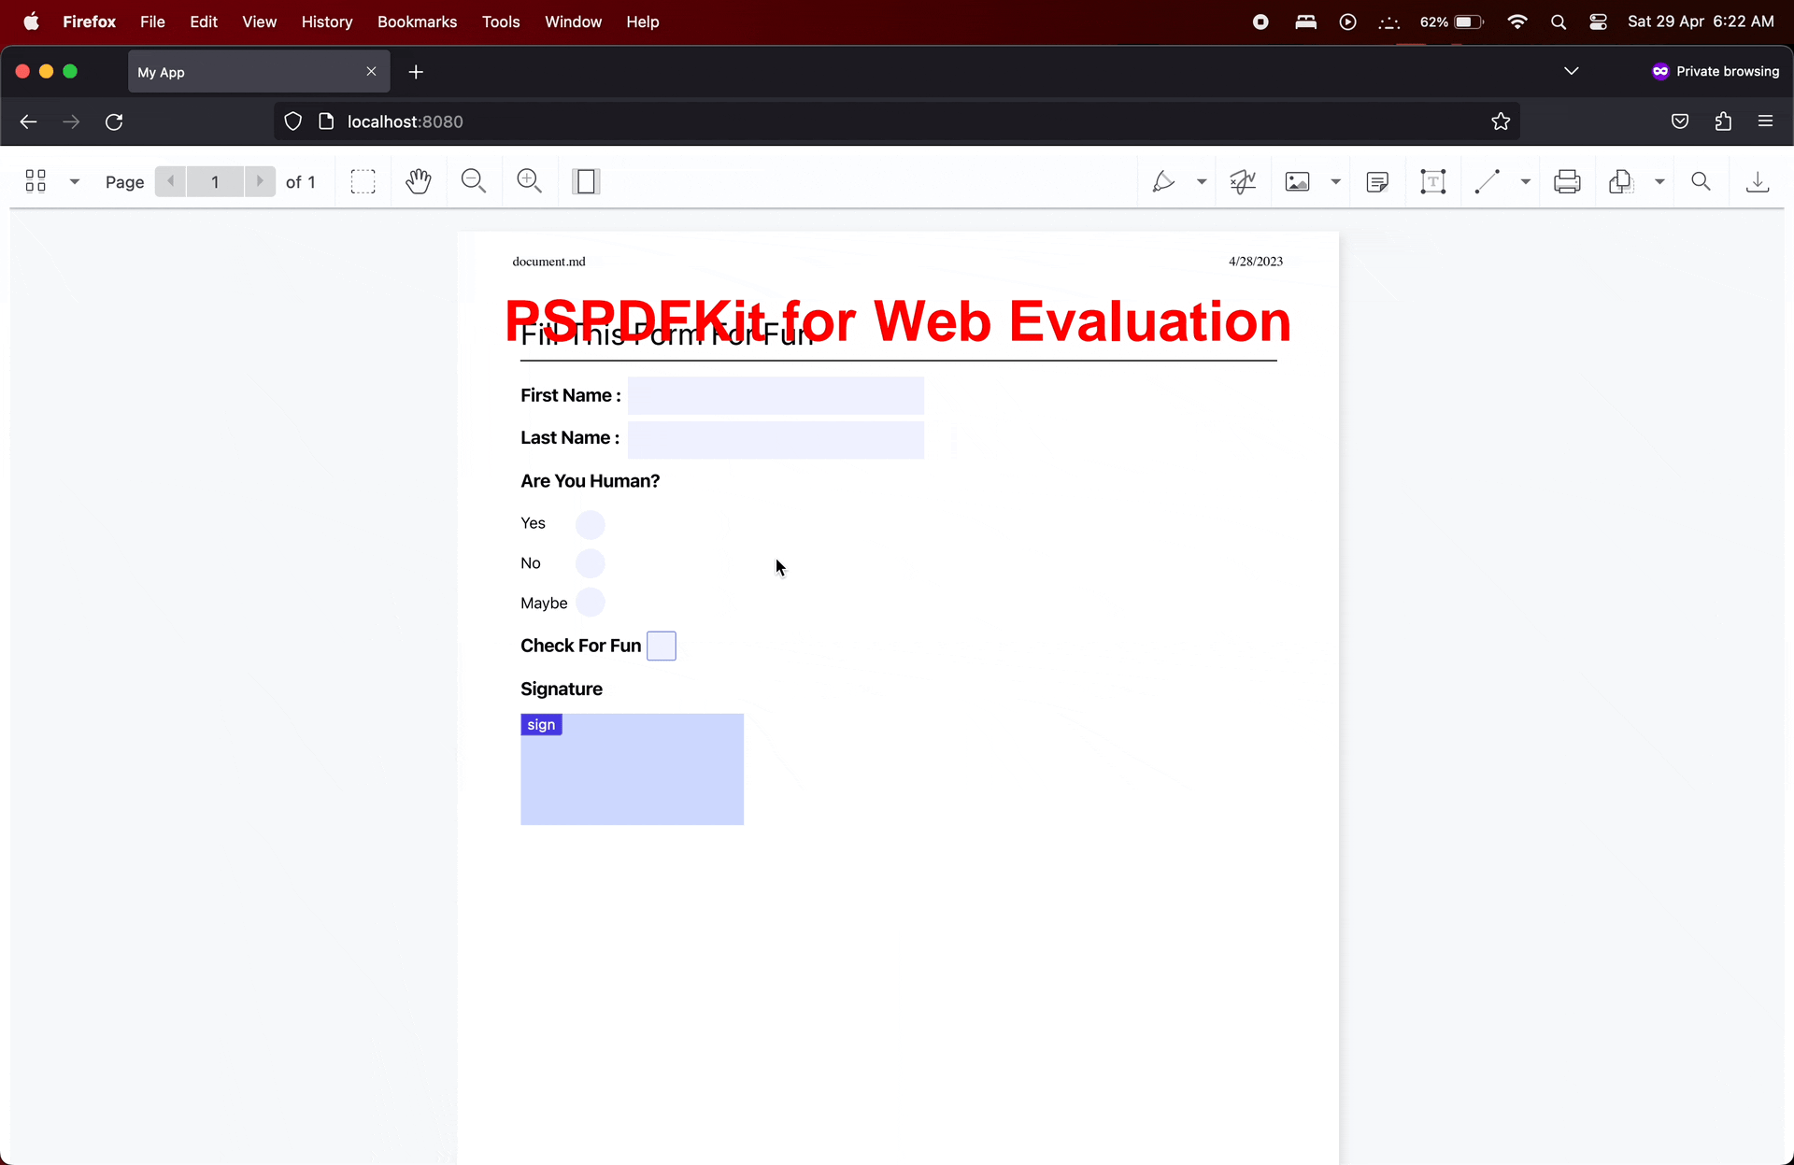Select the Yes radio button
1794x1165 pixels.
point(590,524)
